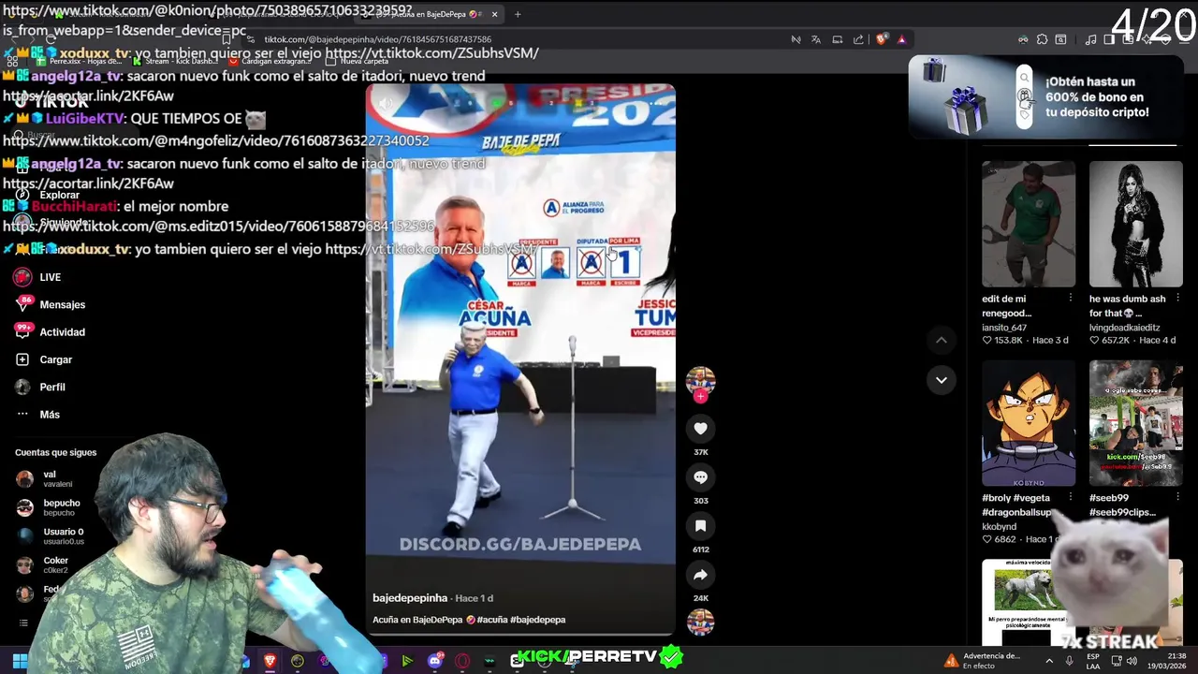The height and width of the screenshot is (674, 1198).
Task: Open Cargar upload page in sidebar
Action: coord(44,359)
